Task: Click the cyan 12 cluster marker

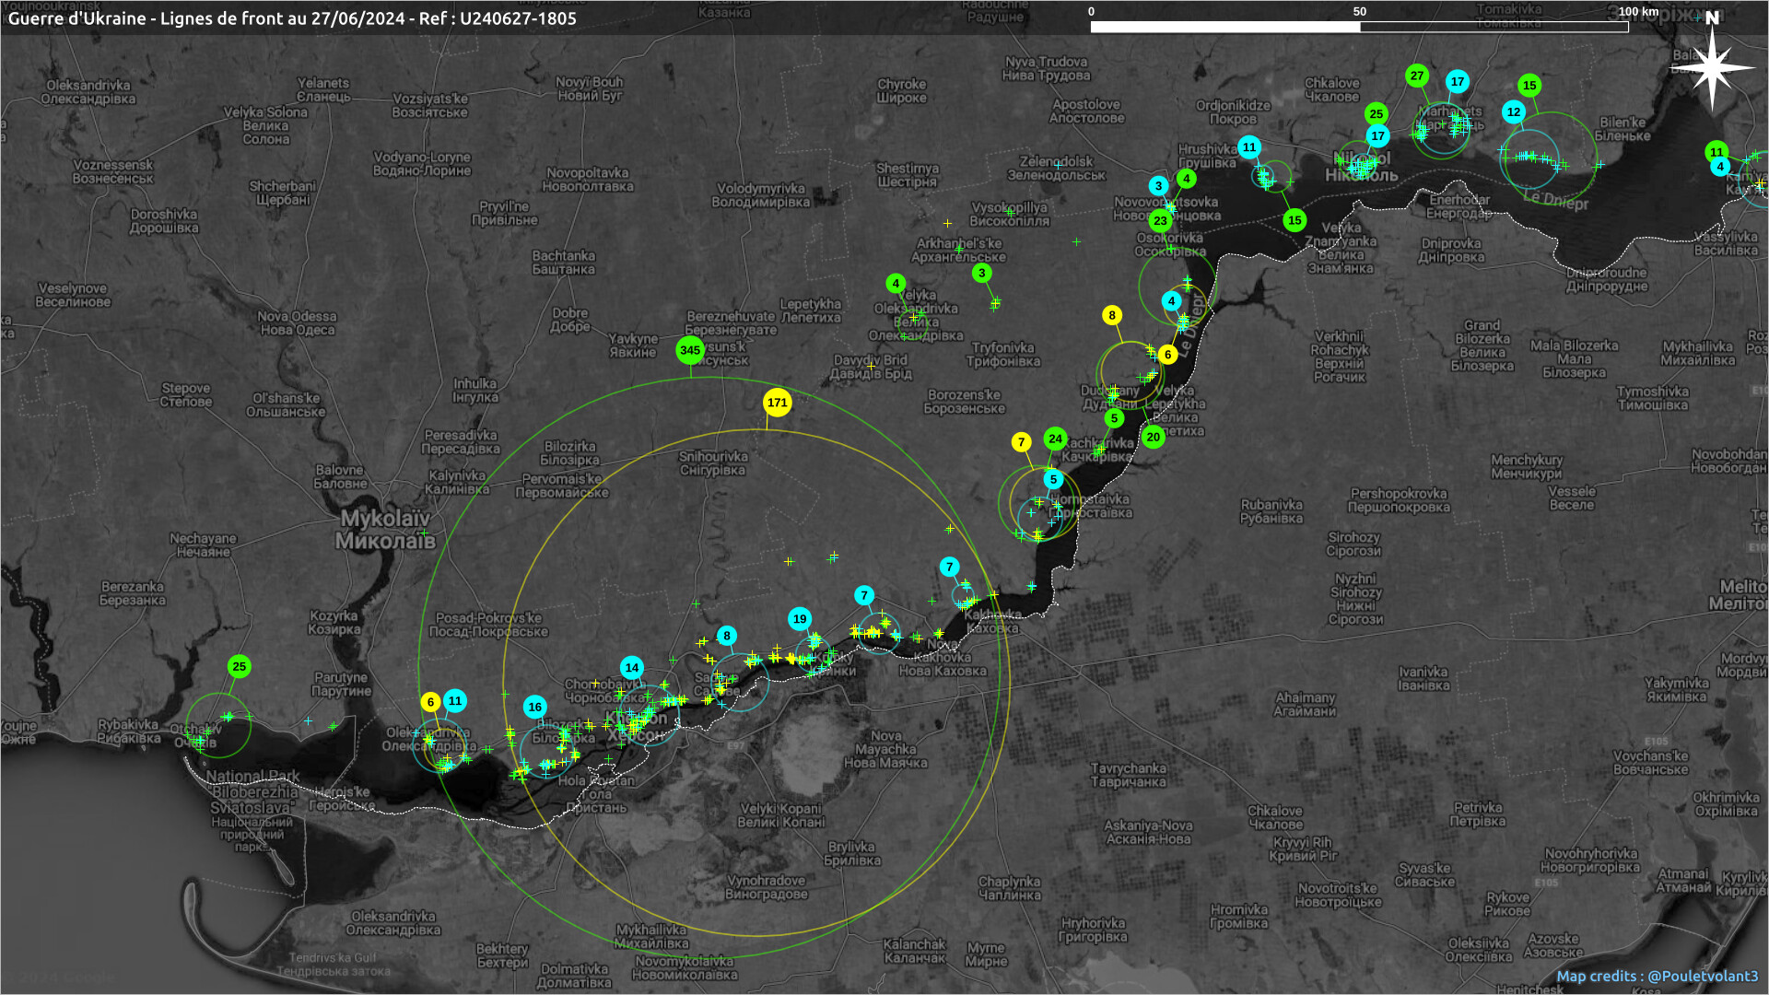Action: [1514, 112]
